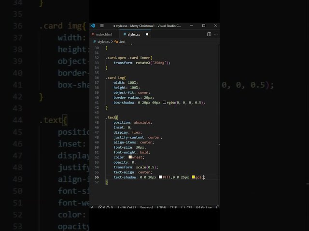The image size is (309, 231).
Task: Click the "justify-content: center;" line
Action: point(138,137)
